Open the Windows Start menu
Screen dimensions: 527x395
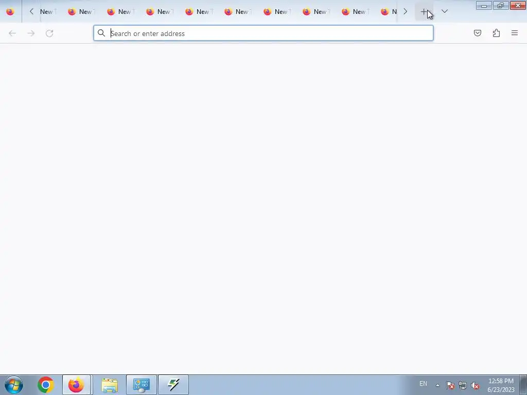(14, 385)
